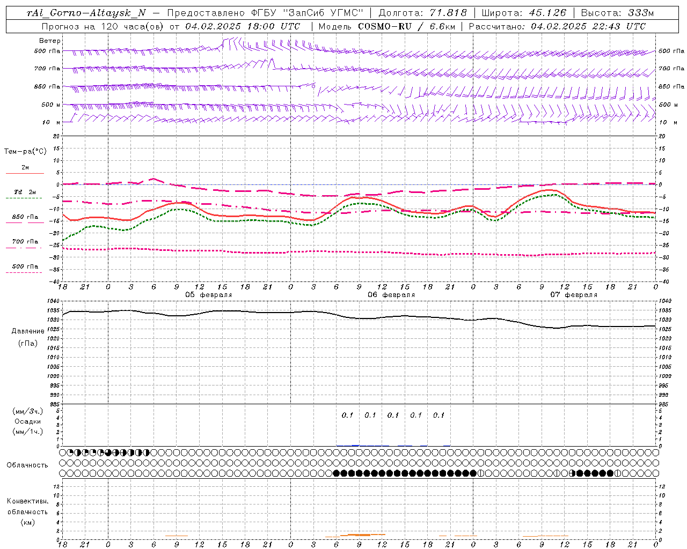Click the forecast start time 04.02.2025 18:00 UTC
Viewport: 687px width, 549px height.
(x=243, y=26)
